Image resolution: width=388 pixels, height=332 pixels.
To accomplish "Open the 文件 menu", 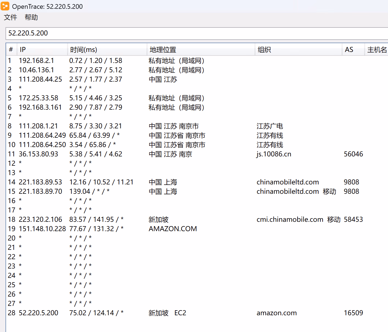I will (10, 17).
